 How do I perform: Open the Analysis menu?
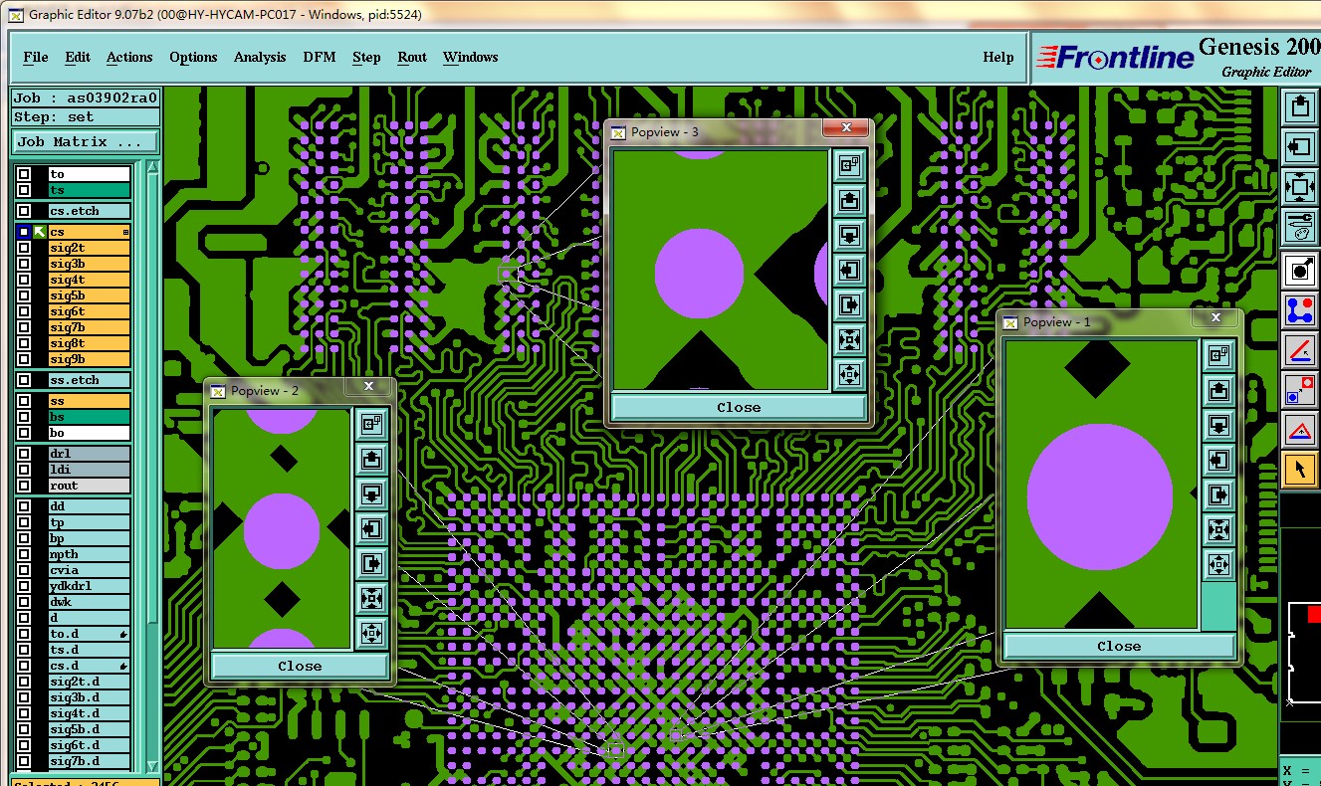point(260,57)
